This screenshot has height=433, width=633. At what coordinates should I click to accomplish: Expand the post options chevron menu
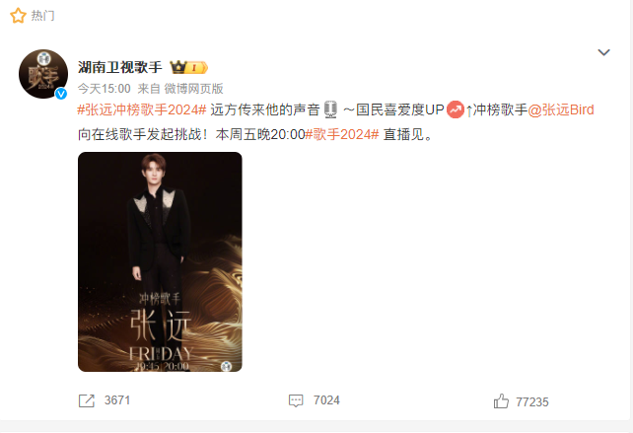point(603,52)
